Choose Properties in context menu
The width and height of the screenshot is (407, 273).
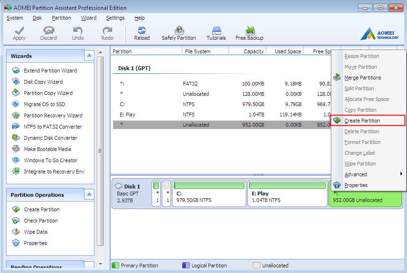368,185
